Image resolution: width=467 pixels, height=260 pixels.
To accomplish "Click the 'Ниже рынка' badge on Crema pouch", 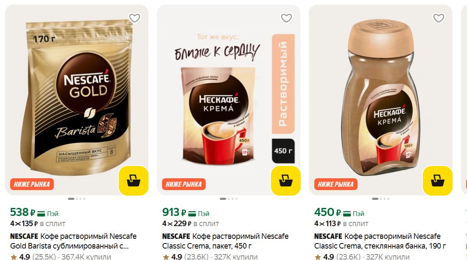I will tap(184, 184).
